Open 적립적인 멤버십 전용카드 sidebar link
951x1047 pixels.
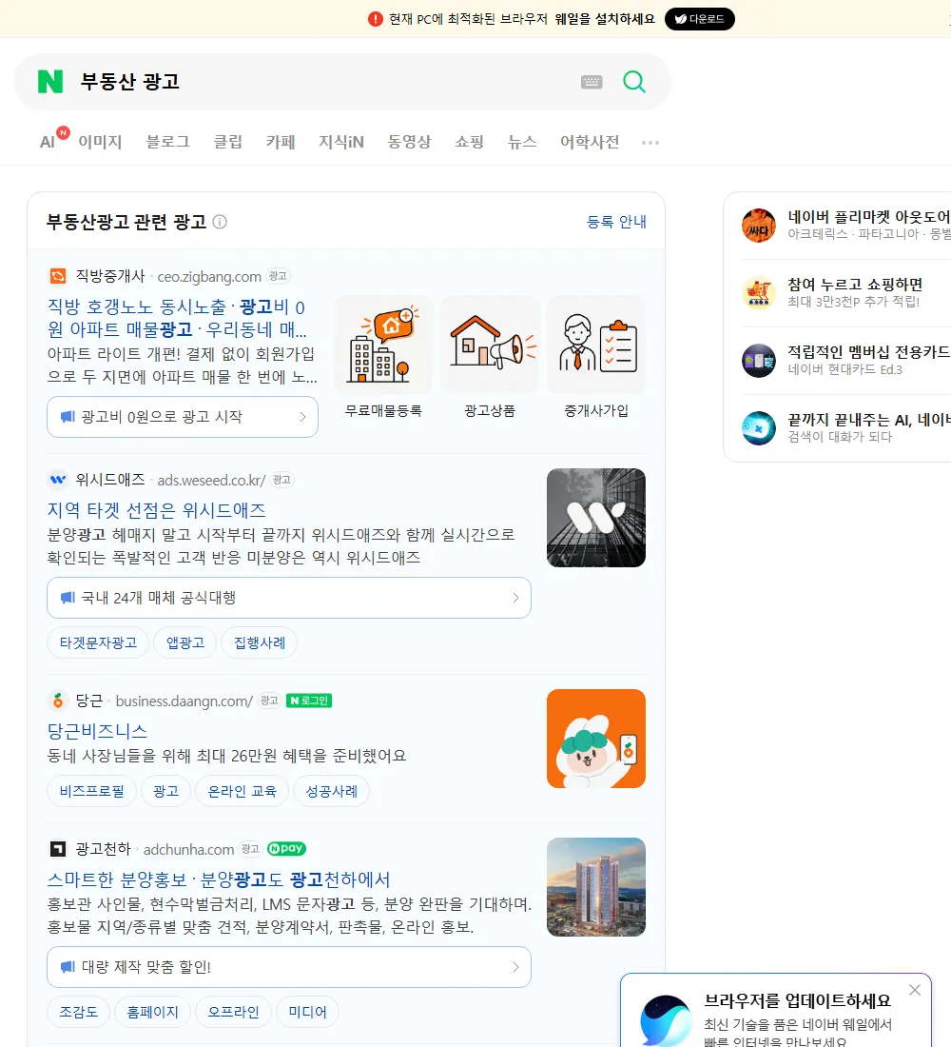coord(869,352)
